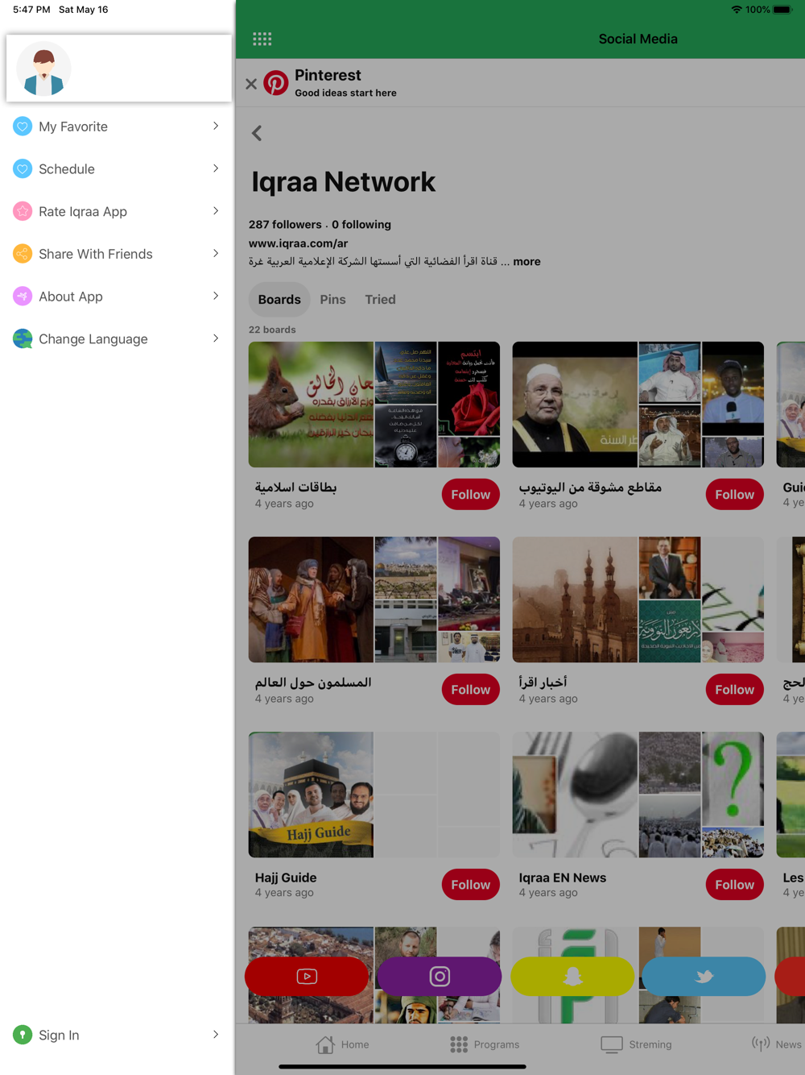The image size is (805, 1075).
Task: Open the Snapchat social button
Action: click(572, 976)
